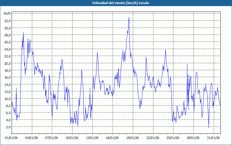Select the '8,0' y-axis label
This screenshot has height=145, width=232.
8,106
